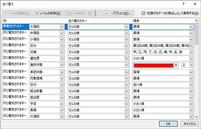The width and height of the screenshot is (201, 129).
Task: Toggle 先頭行をデータの見出しとして使用する checkbox
Action: click(x=143, y=13)
